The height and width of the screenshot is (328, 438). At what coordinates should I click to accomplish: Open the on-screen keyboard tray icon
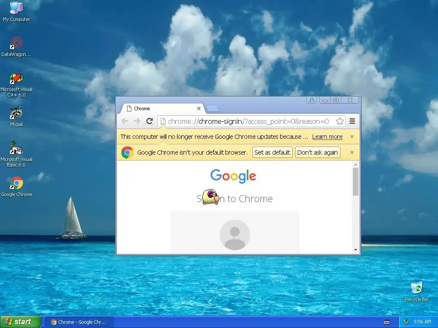click(x=387, y=322)
